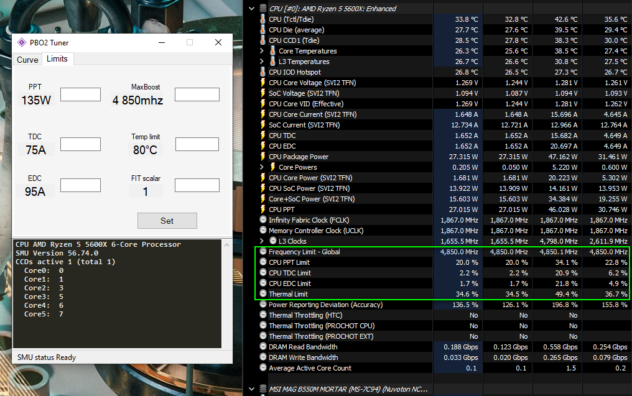Click the lightning icon for CPU Core Current
This screenshot has height=396, width=632.
263,114
